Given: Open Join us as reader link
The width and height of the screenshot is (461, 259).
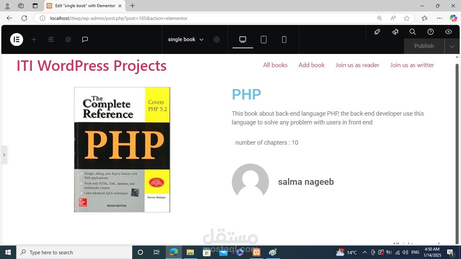Looking at the screenshot, I should point(357,65).
